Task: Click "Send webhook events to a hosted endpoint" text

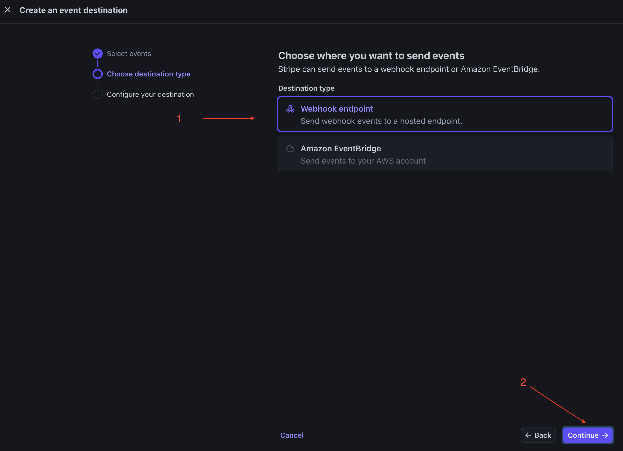Action: 381,121
